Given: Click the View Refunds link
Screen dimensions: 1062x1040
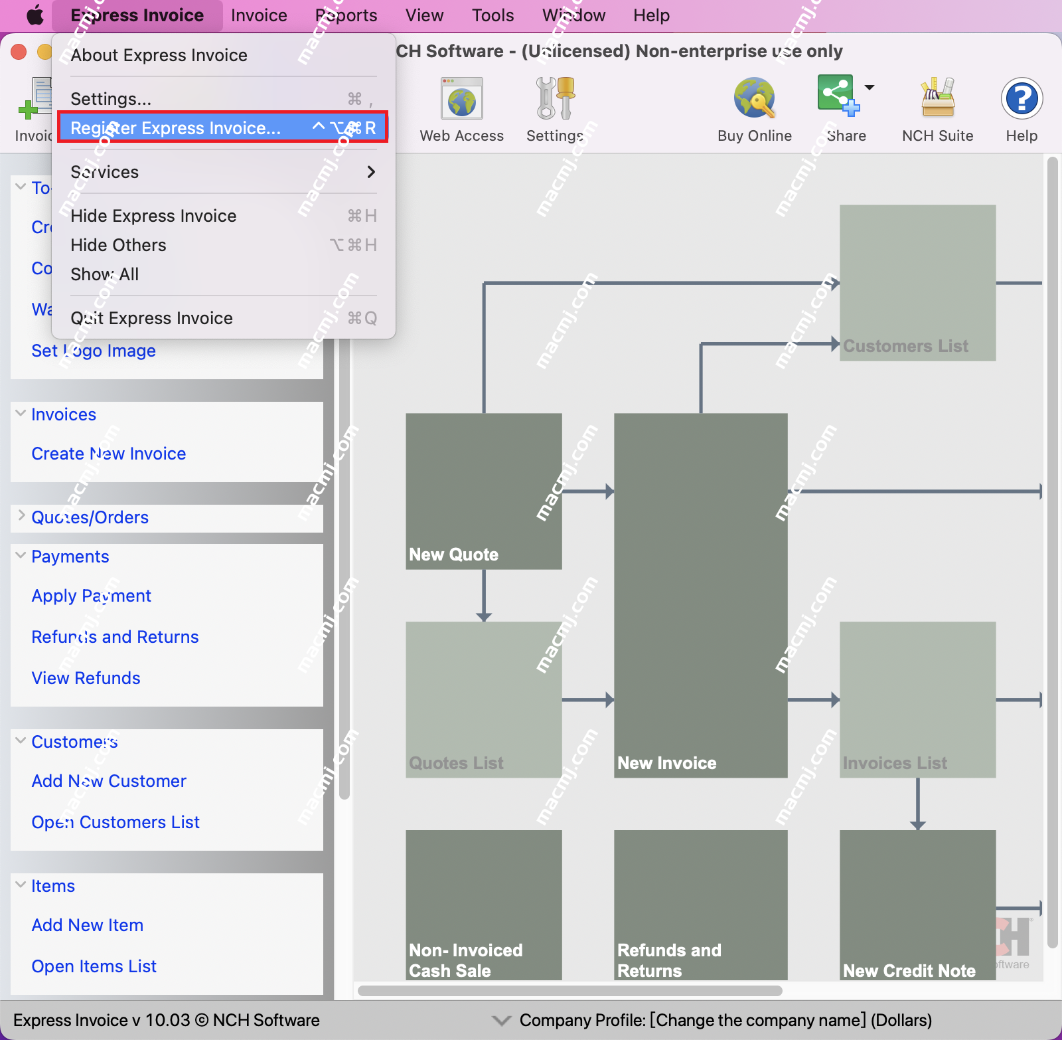Looking at the screenshot, I should (x=86, y=678).
